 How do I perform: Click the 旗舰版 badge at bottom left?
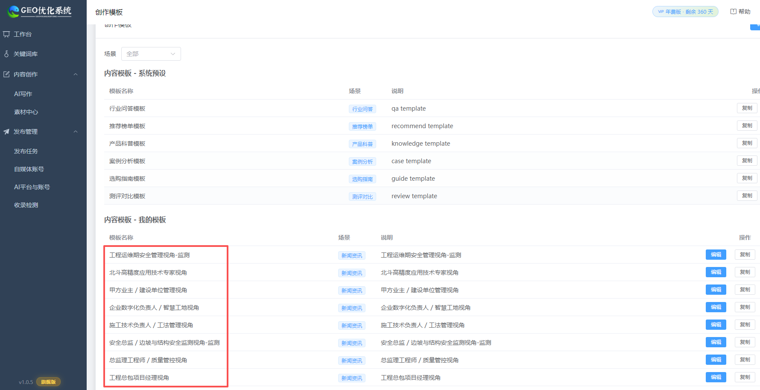click(48, 382)
